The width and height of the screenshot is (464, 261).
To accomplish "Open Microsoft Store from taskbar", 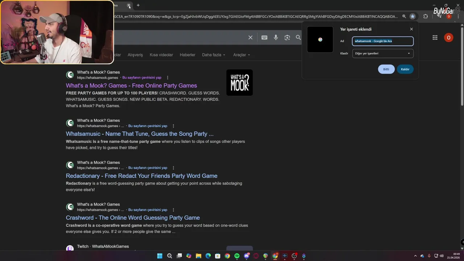I will click(x=217, y=256).
